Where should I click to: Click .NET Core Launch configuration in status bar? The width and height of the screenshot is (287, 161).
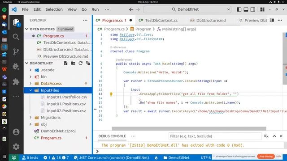(x=112, y=157)
